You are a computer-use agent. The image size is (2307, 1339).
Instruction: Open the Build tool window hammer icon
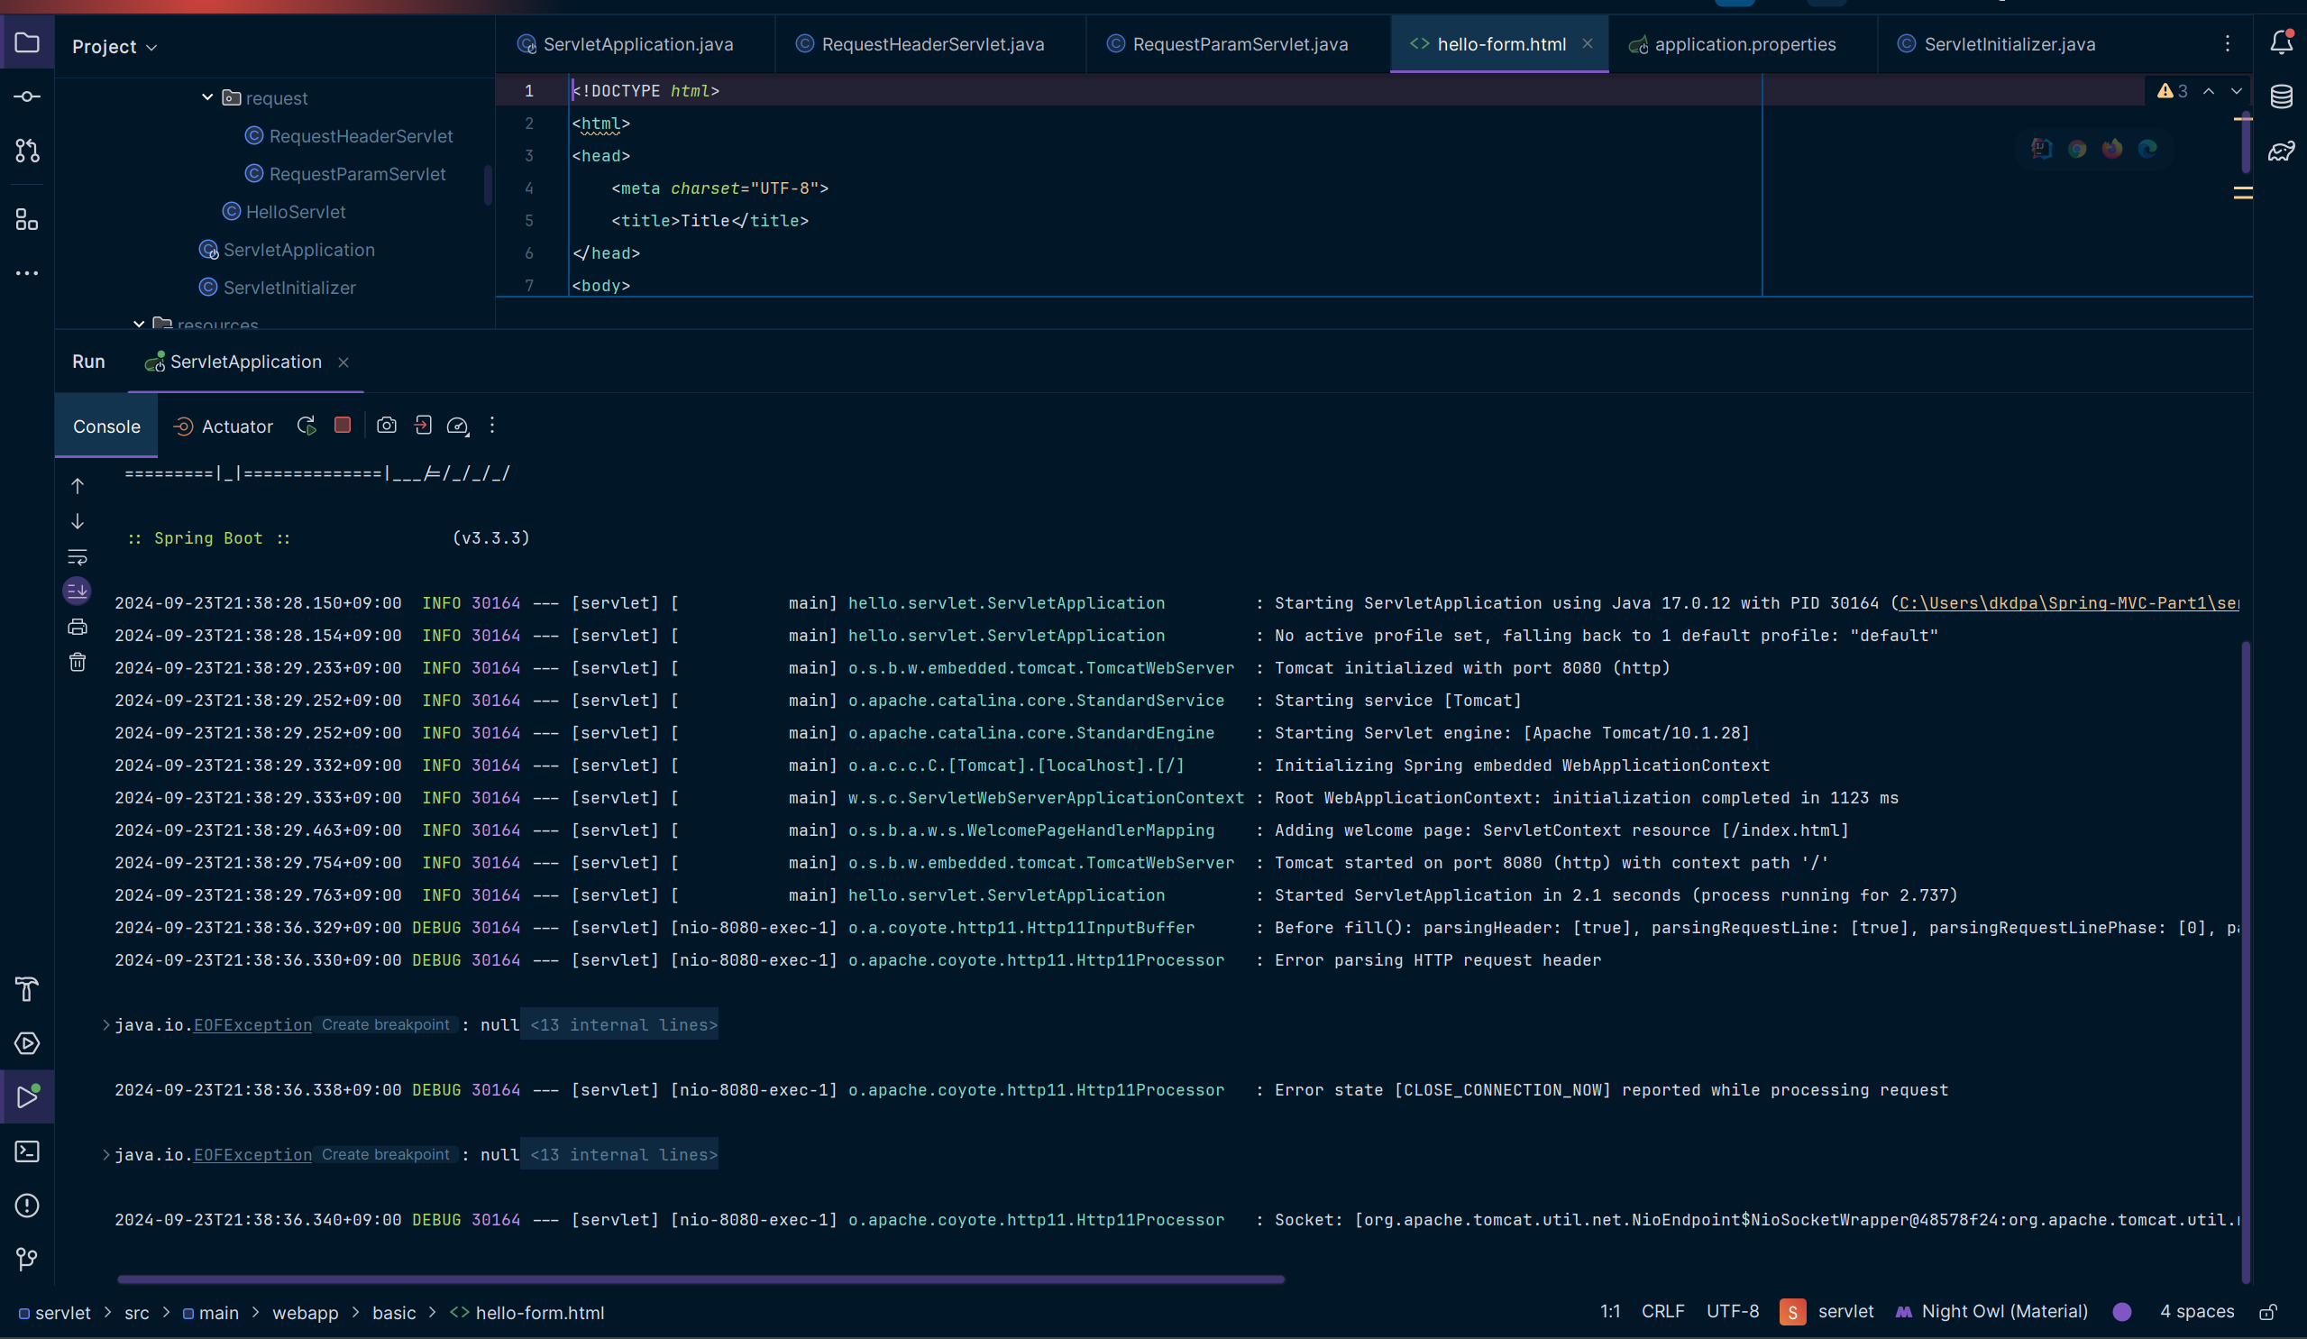[x=26, y=989]
